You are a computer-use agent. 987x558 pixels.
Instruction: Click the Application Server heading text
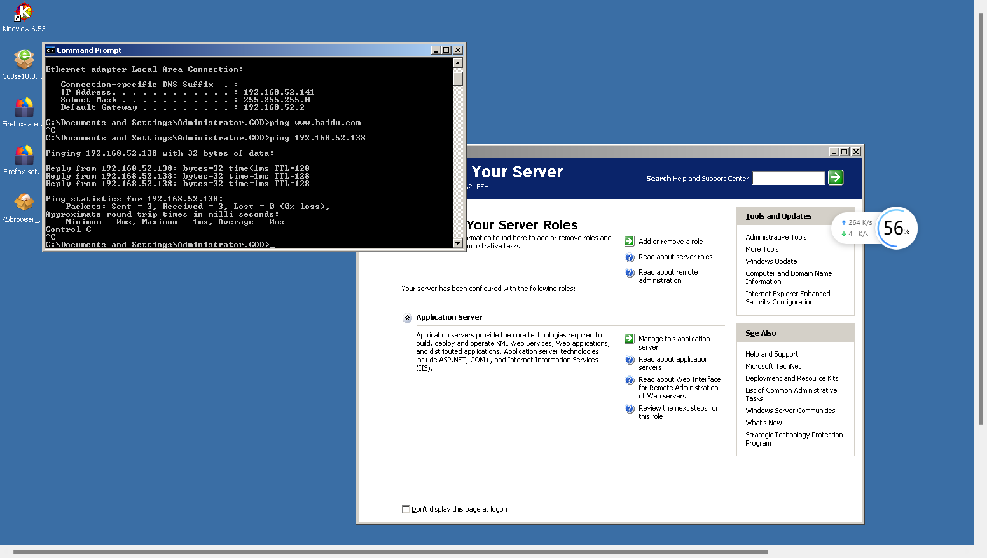click(449, 317)
